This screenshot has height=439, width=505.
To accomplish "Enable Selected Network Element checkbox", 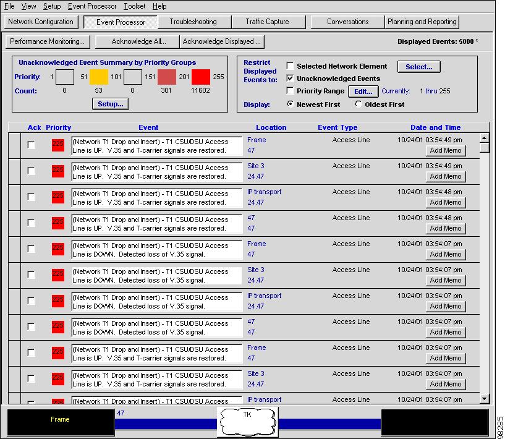I will (290, 66).
